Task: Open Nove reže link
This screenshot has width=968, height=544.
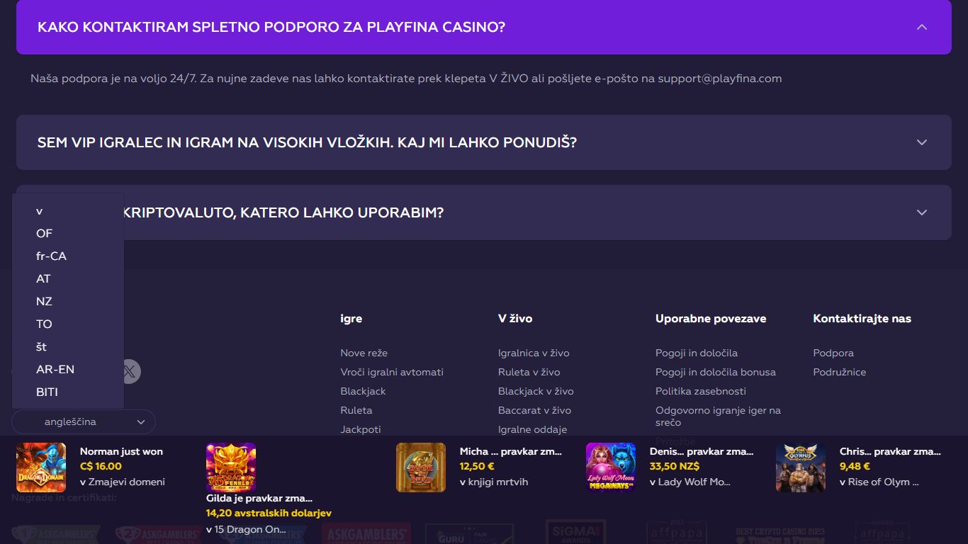Action: click(x=364, y=353)
